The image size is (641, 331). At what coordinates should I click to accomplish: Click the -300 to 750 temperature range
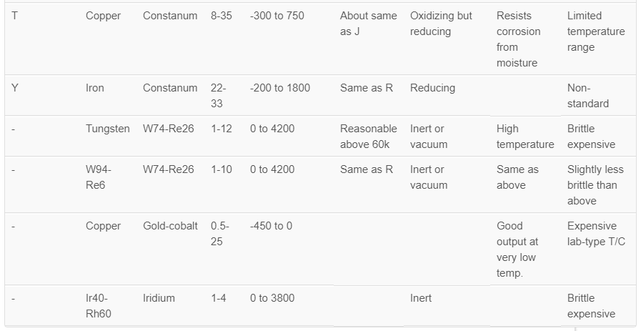click(x=277, y=16)
